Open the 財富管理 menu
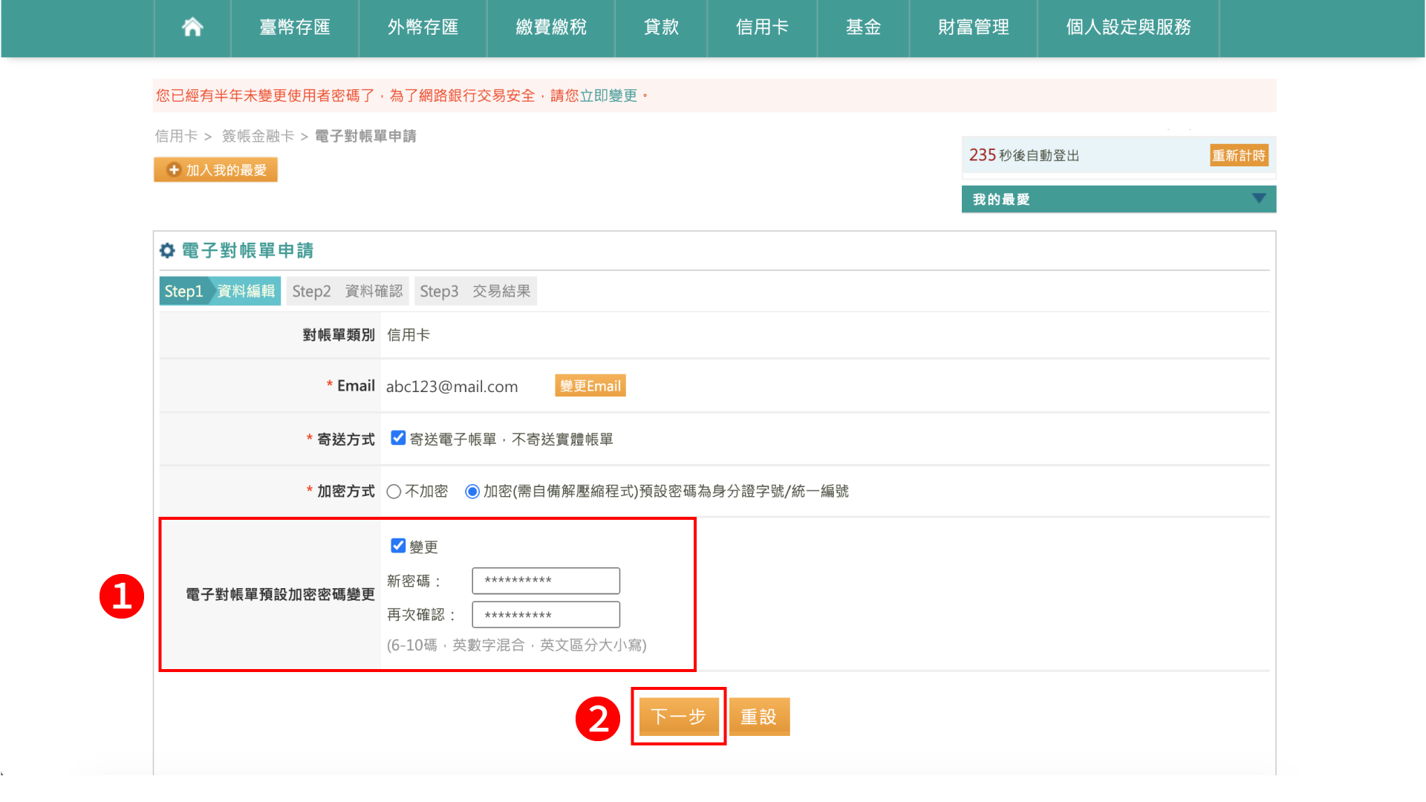 coord(973,27)
